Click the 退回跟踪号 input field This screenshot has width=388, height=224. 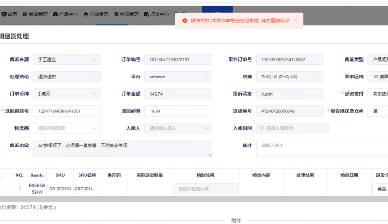(66, 111)
